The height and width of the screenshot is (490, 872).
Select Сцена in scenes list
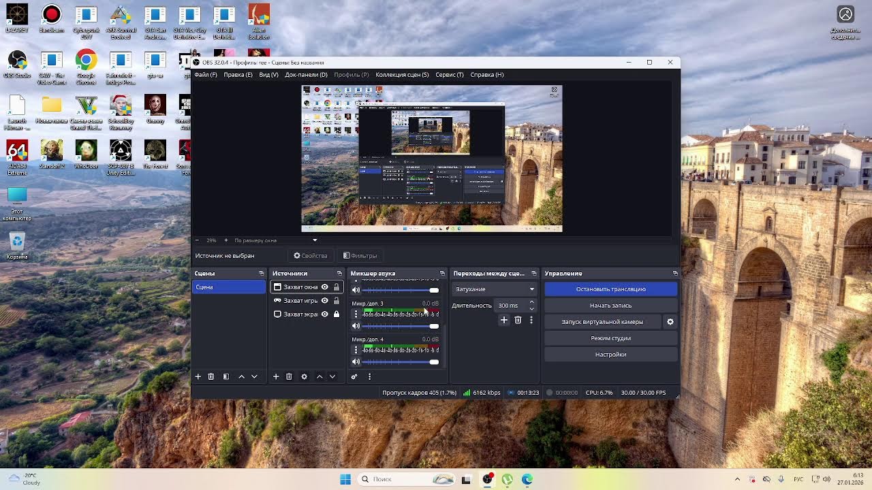[229, 287]
